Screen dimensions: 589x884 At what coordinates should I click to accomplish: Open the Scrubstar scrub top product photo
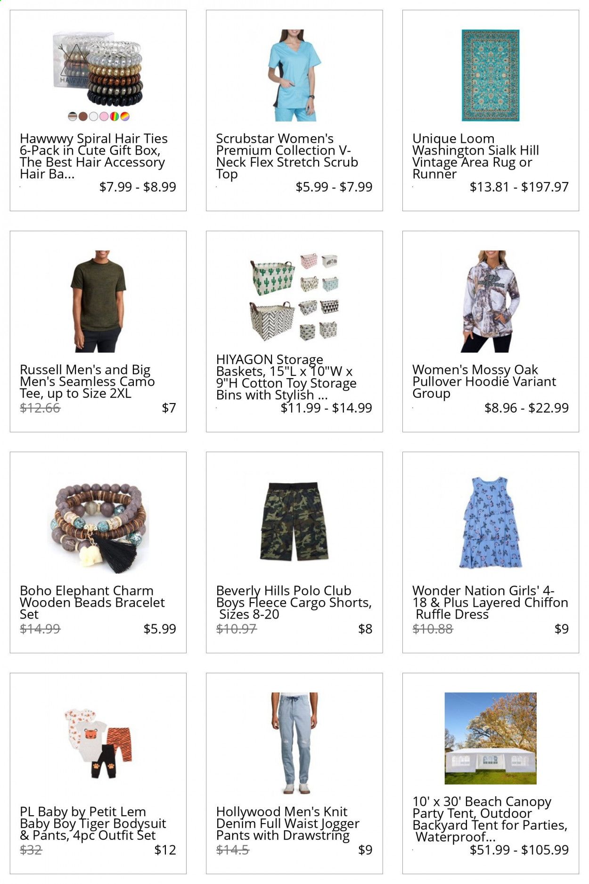[x=294, y=75]
